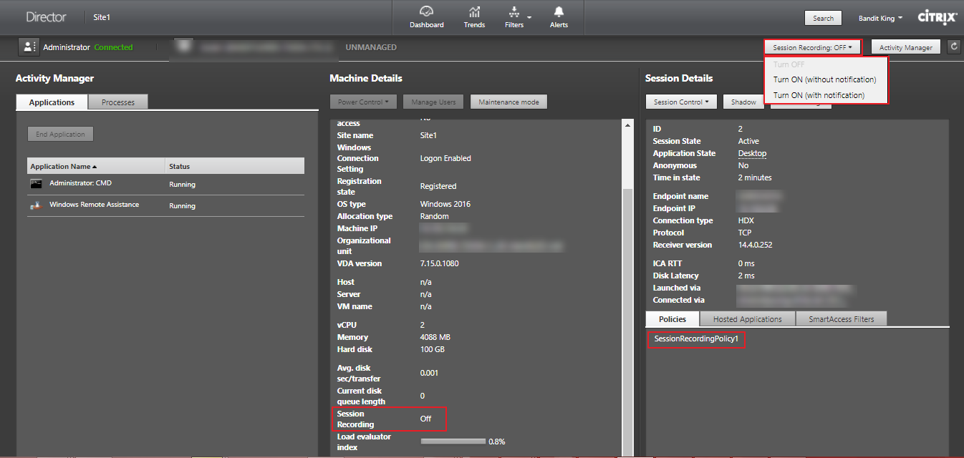Click the refresh icon beside Activity Manager

click(953, 47)
